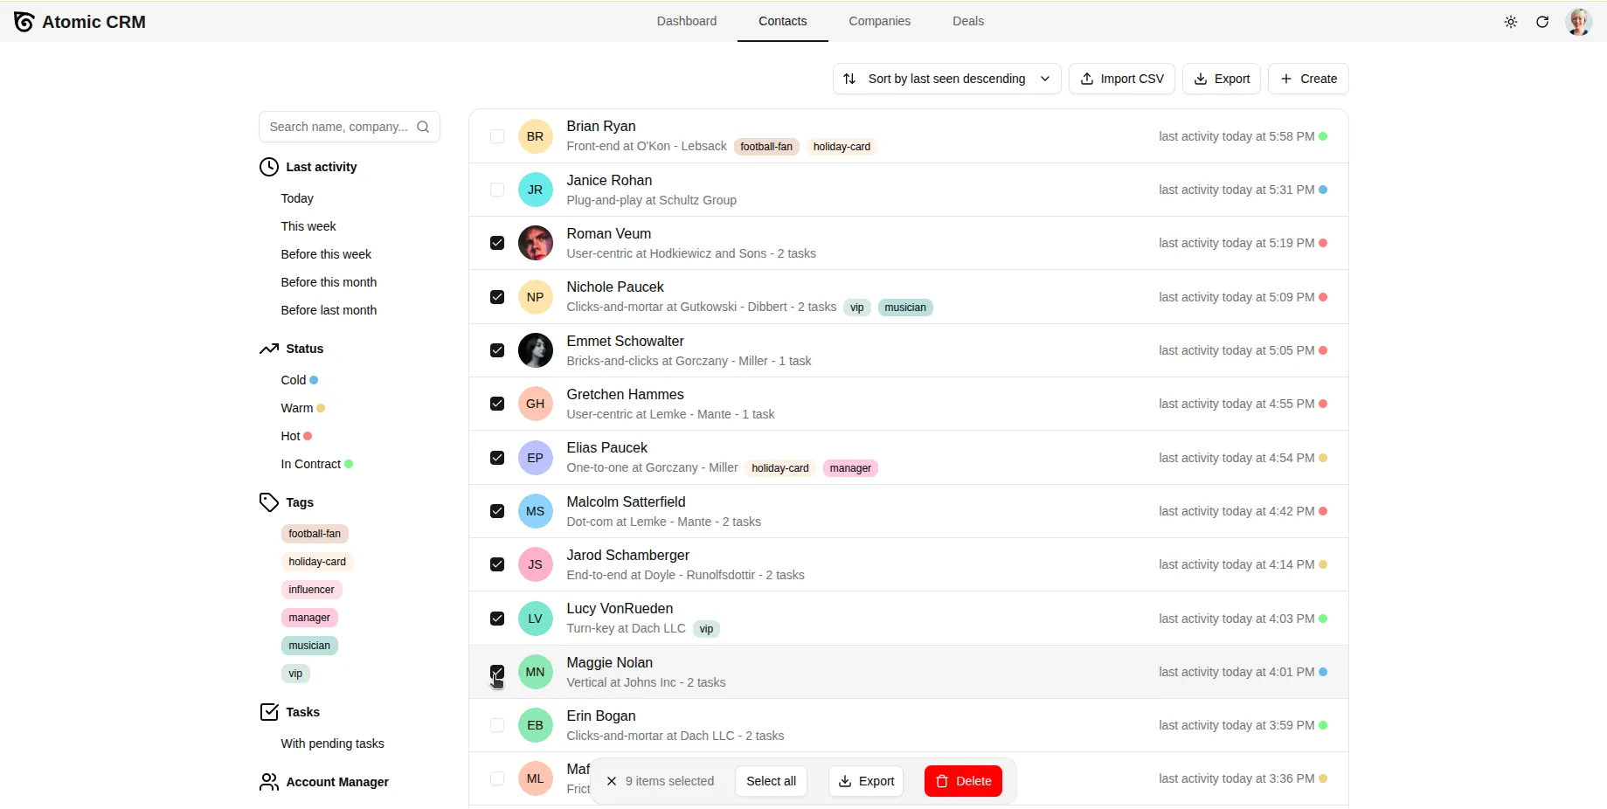Open the Dashboard tab
This screenshot has height=809, width=1607.
click(686, 21)
